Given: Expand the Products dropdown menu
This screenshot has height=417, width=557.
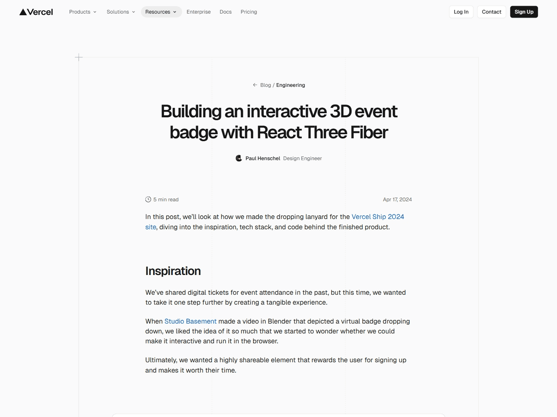Looking at the screenshot, I should point(83,12).
